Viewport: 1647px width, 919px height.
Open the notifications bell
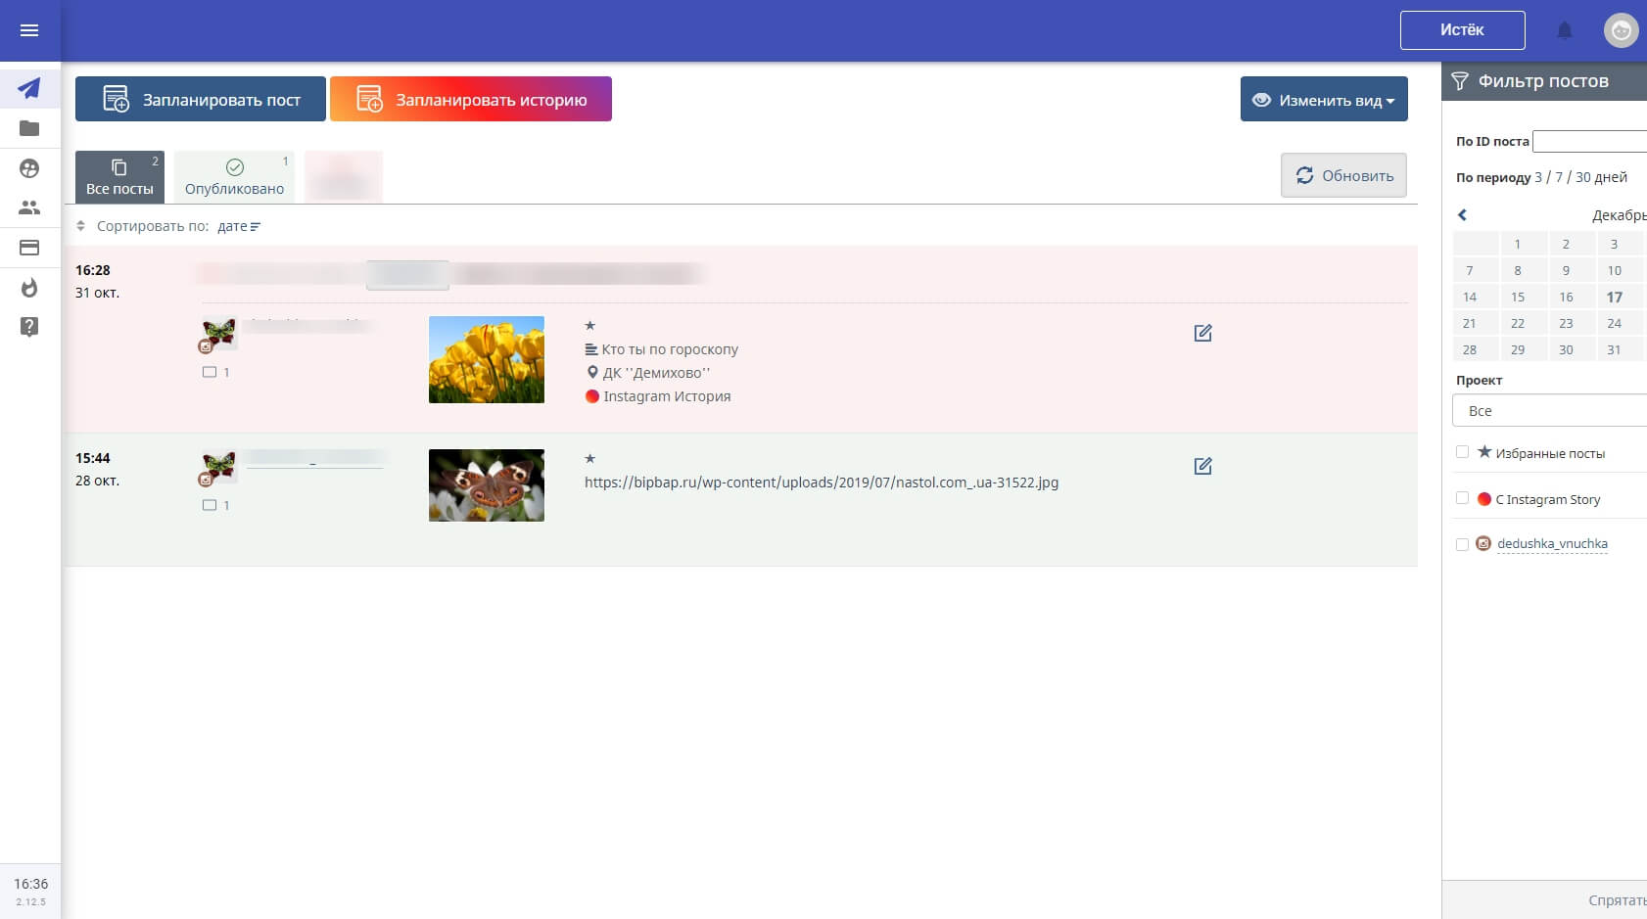1565,30
